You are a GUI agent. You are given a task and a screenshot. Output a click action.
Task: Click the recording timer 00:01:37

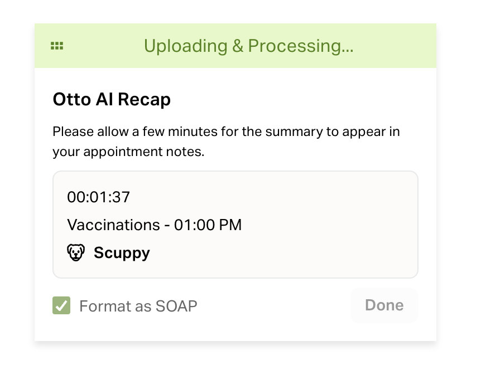98,197
